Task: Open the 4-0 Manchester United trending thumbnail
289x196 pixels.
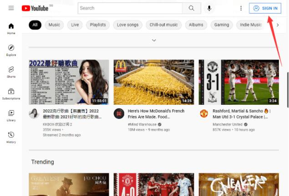Action: click(x=154, y=185)
